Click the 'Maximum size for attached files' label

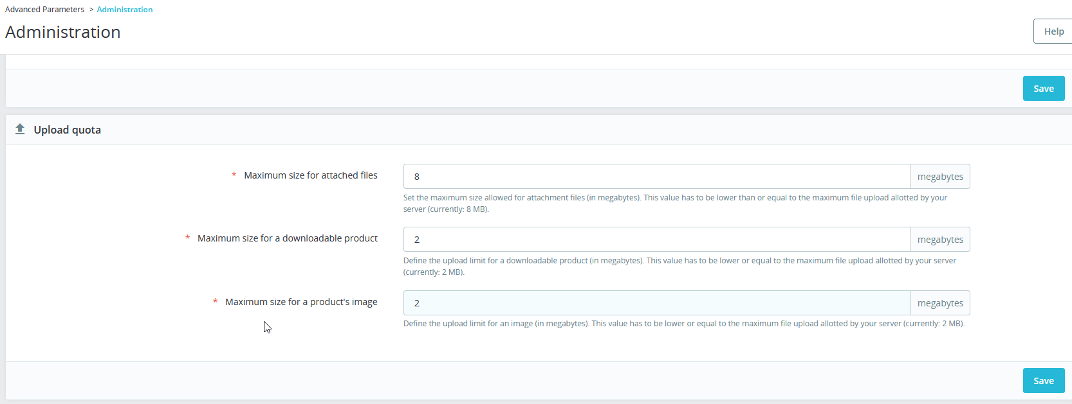point(310,175)
